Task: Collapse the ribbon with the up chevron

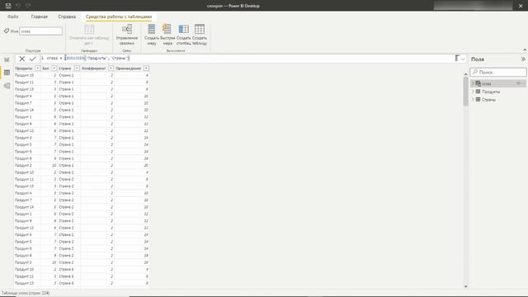Action: tap(525, 49)
